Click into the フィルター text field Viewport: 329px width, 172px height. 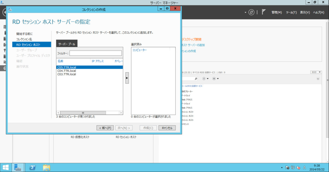click(95, 53)
